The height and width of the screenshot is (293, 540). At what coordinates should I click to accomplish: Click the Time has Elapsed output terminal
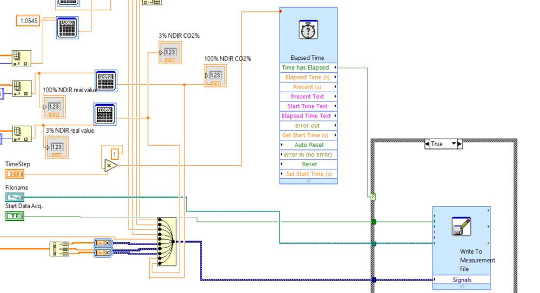pos(309,68)
